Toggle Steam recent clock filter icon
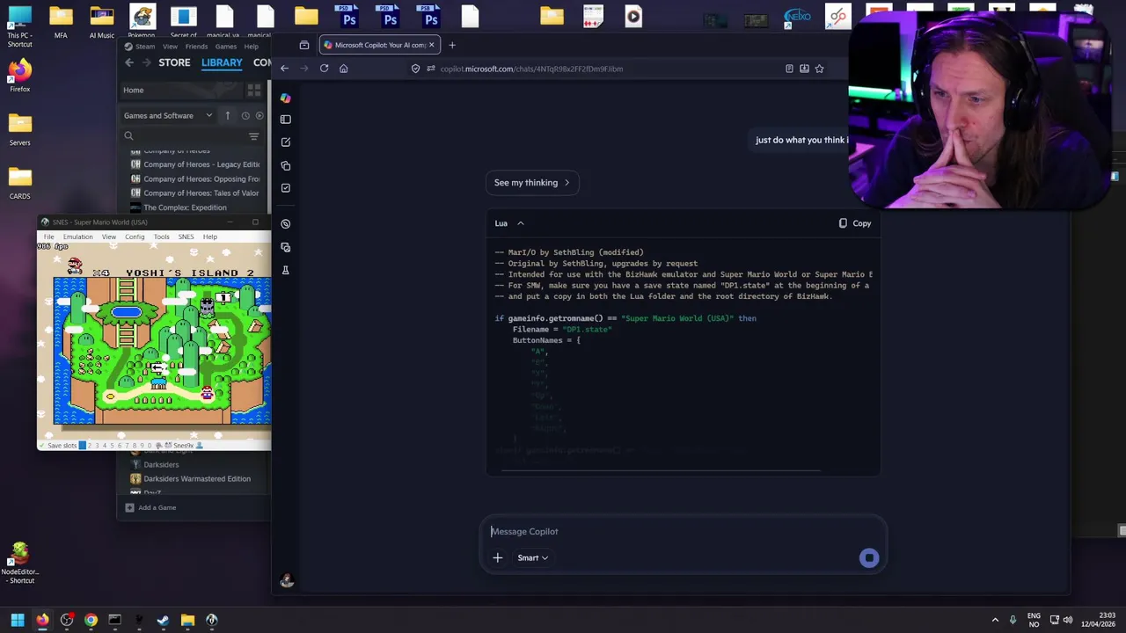The image size is (1126, 633). tap(245, 115)
